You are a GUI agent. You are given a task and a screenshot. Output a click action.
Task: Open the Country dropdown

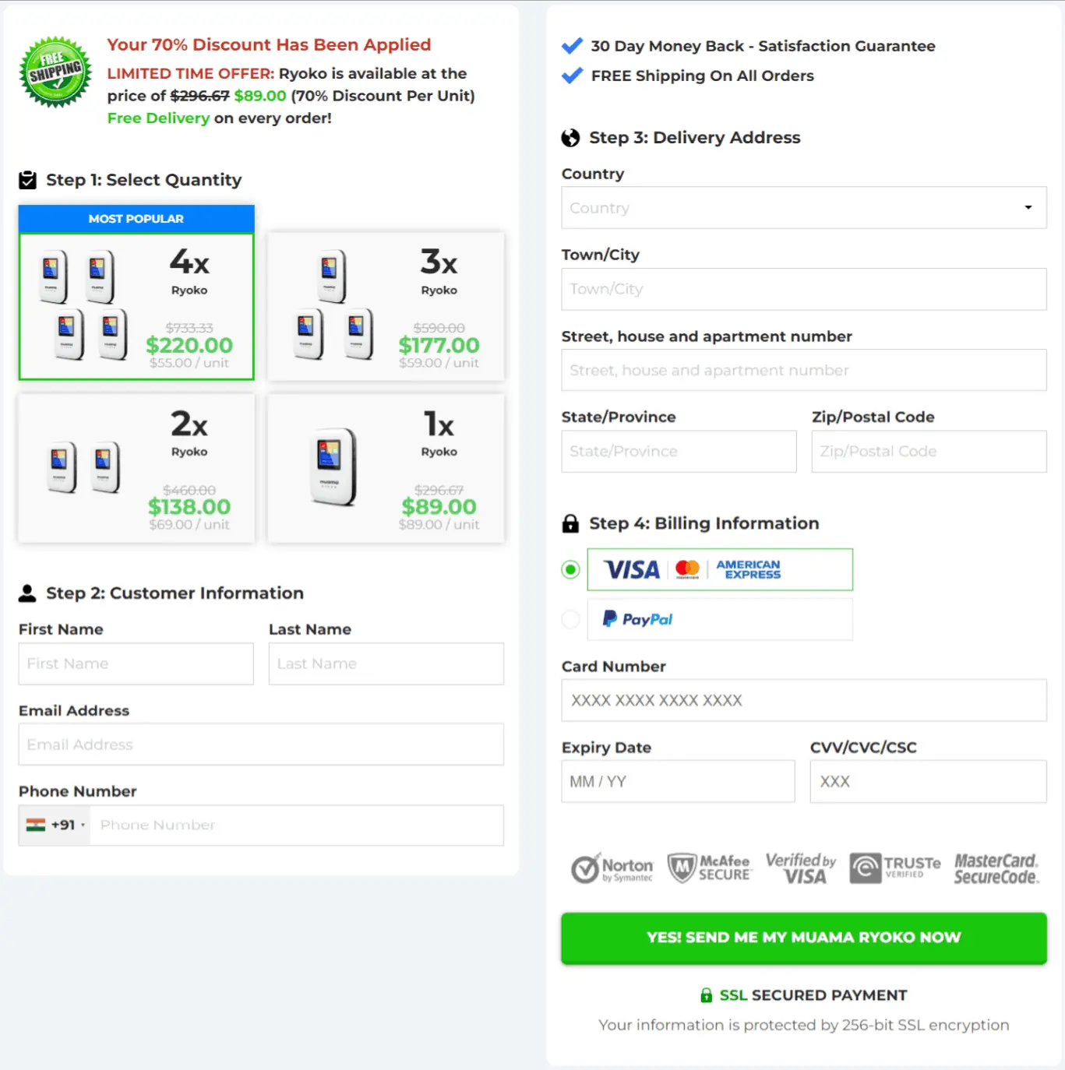pos(803,207)
